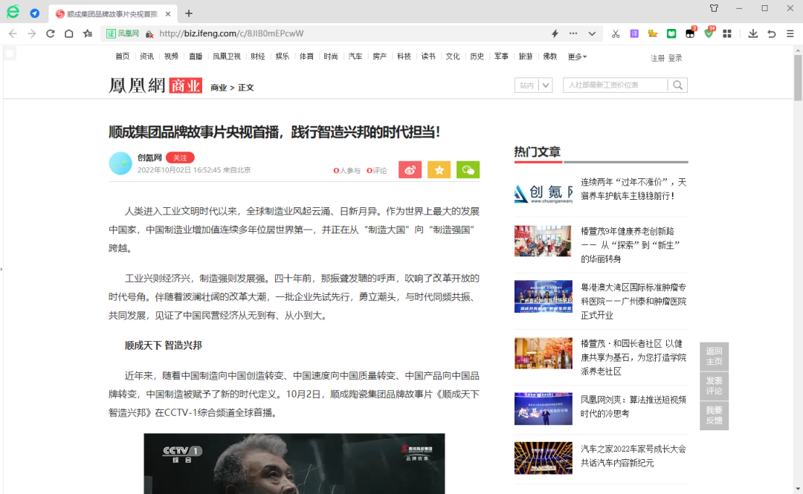Screen dimensions: 803x494
Task: Share the article to Weibo
Action: point(410,170)
